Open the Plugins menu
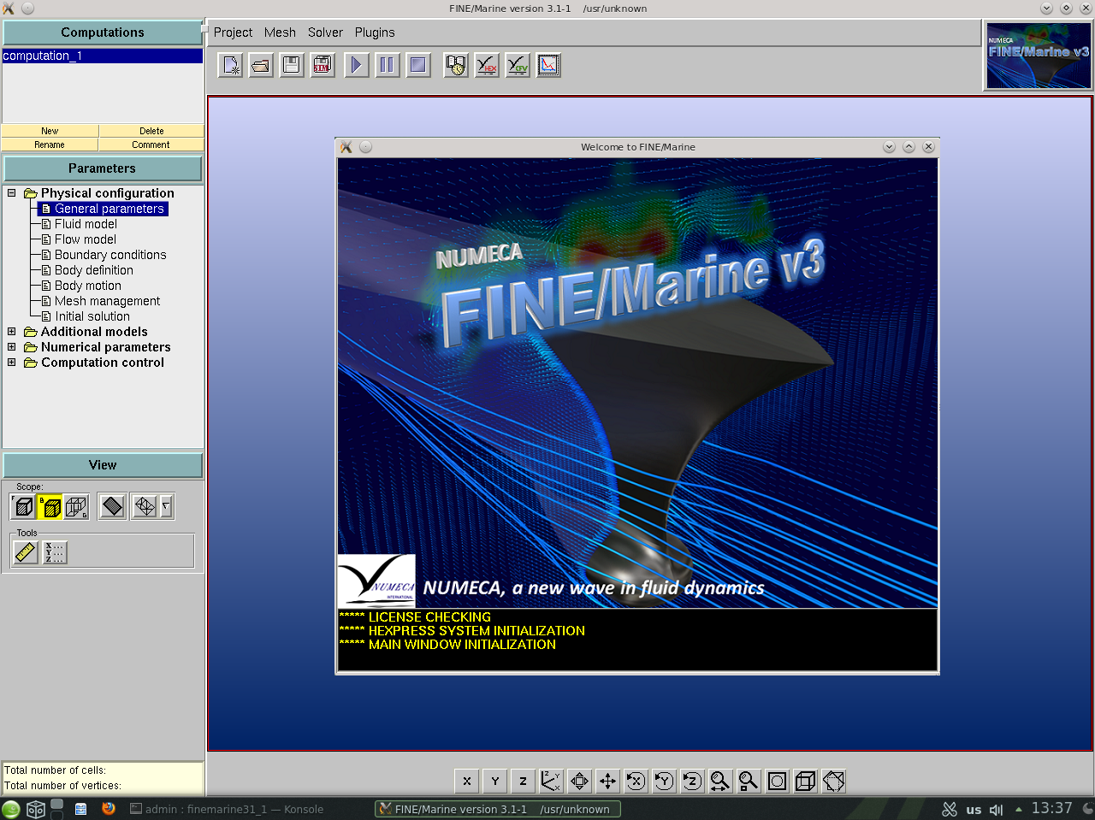 point(375,32)
